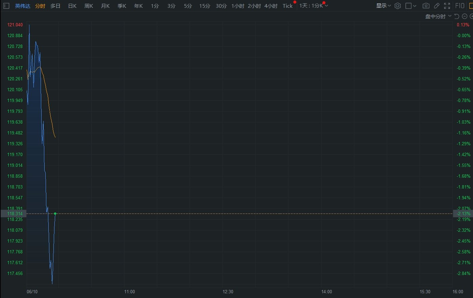Switch to the 日K daily chart tab
473x298 pixels.
pos(72,6)
